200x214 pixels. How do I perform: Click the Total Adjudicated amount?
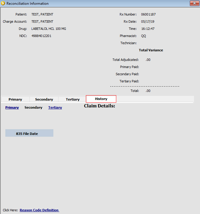click(148, 60)
